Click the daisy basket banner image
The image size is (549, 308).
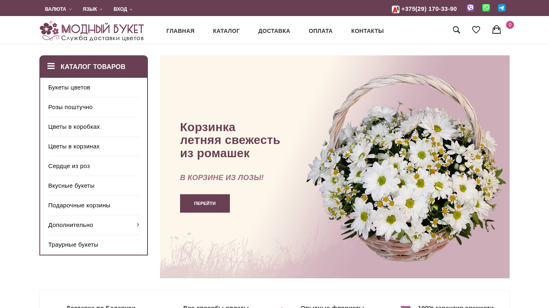click(406, 167)
